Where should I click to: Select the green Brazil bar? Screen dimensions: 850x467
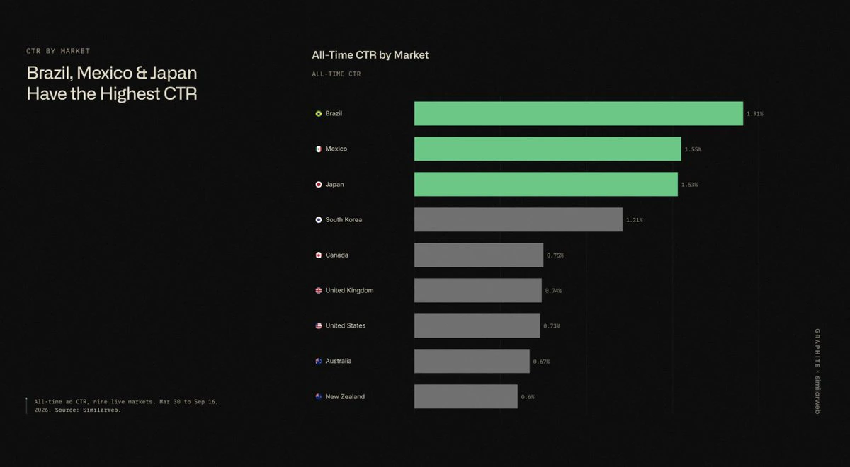pos(579,113)
